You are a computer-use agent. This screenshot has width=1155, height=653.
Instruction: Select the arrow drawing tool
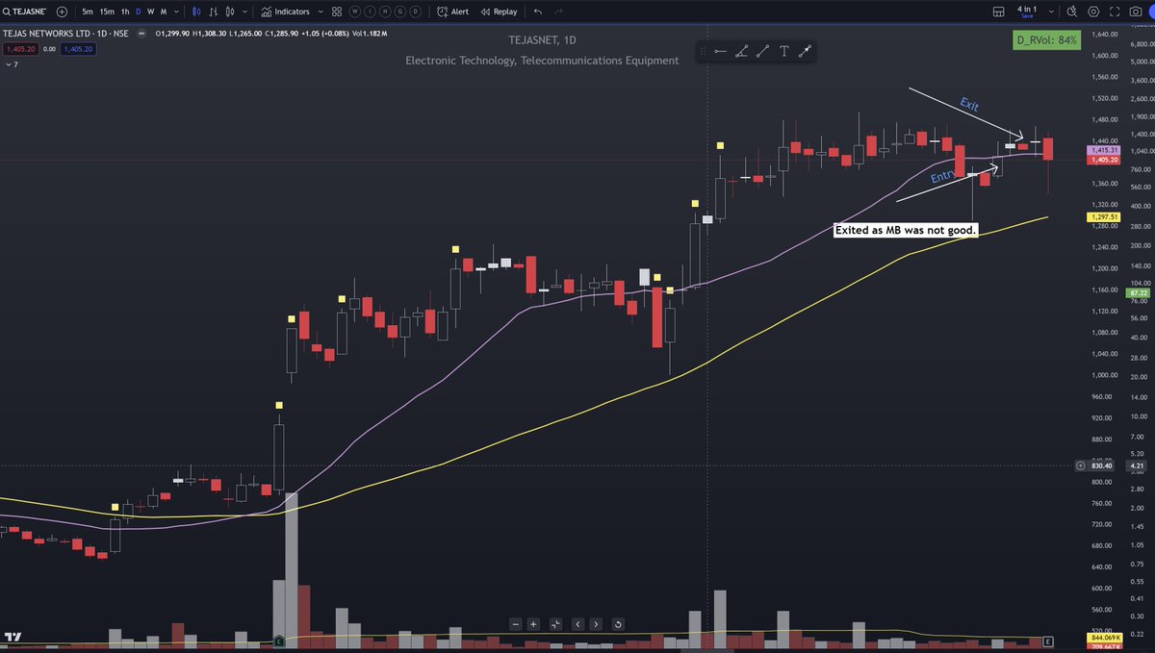[x=805, y=52]
